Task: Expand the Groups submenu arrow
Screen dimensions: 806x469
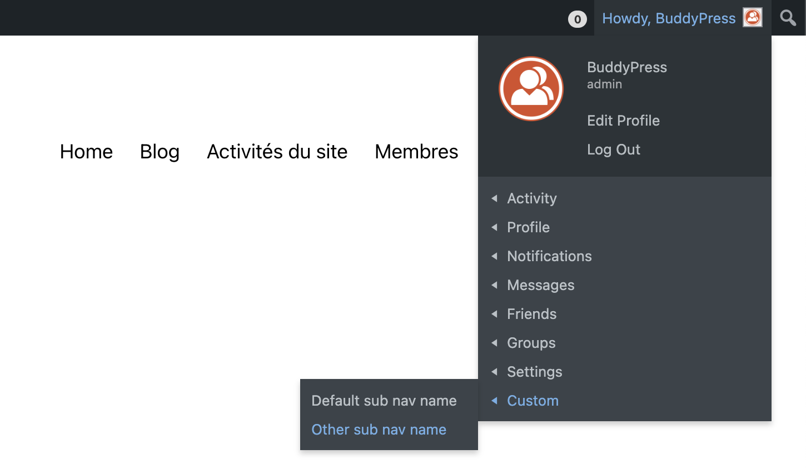Action: [x=494, y=343]
